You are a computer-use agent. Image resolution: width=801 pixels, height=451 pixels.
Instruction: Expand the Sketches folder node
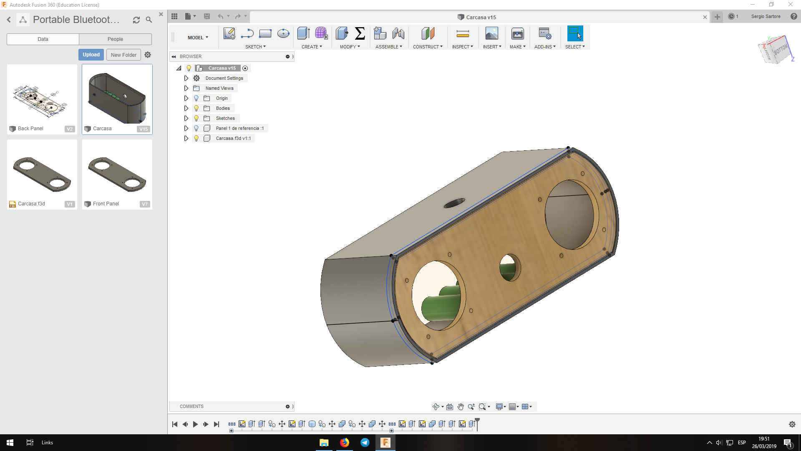tap(186, 118)
